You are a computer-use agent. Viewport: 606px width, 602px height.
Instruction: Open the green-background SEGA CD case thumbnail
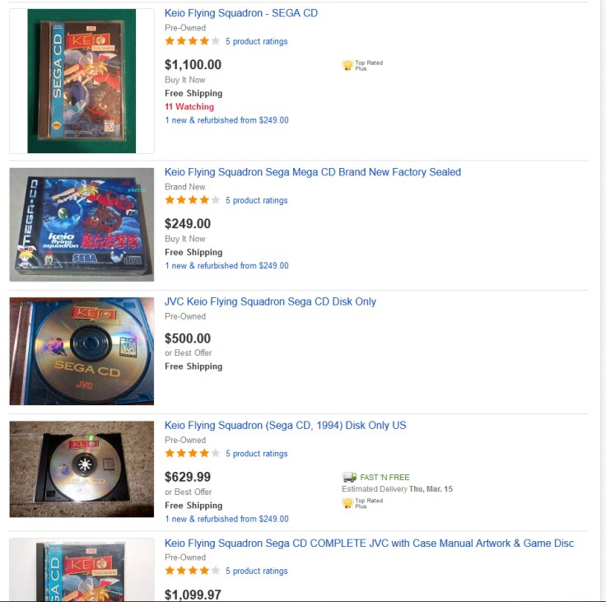tap(82, 81)
